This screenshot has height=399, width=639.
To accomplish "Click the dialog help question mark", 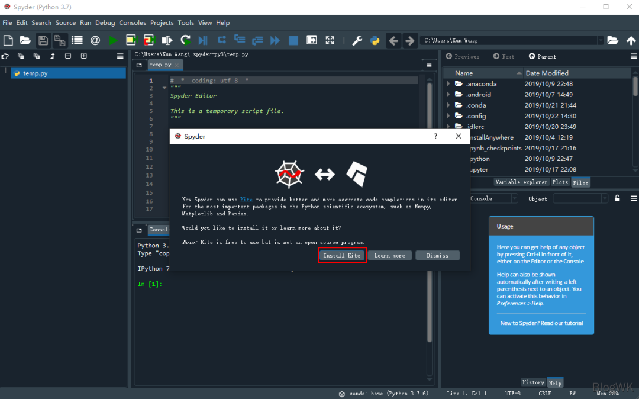I will point(435,136).
